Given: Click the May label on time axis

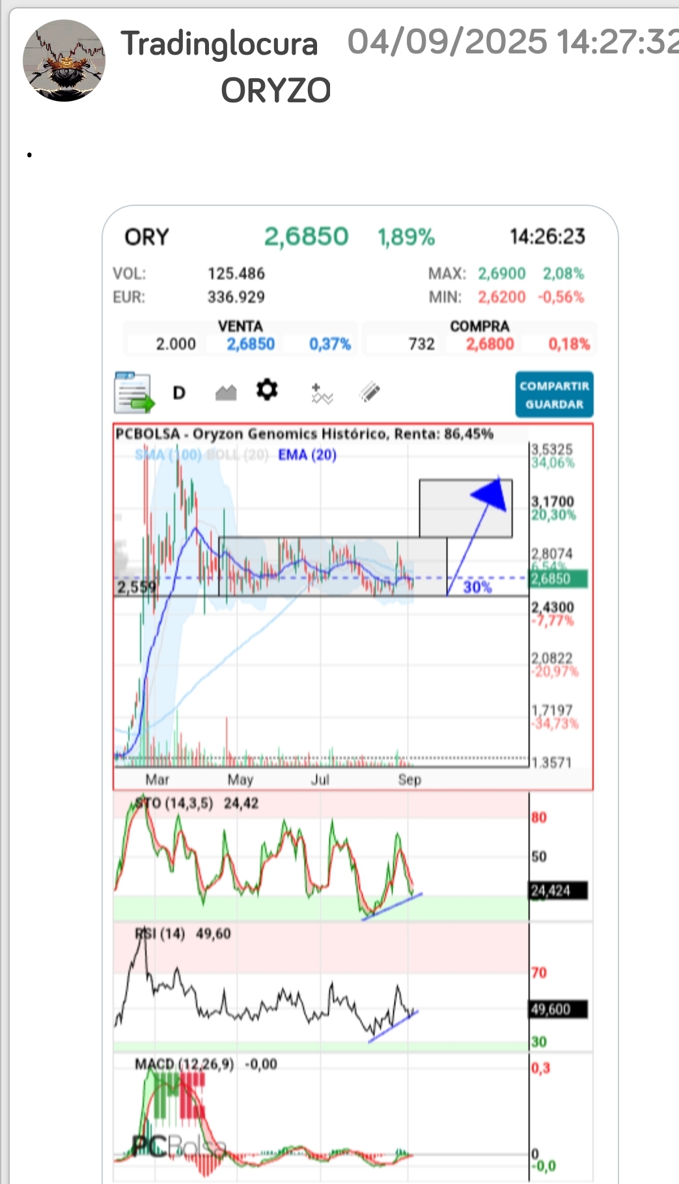Looking at the screenshot, I should tap(240, 780).
